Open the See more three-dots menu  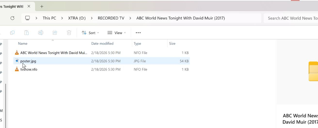coord(138,33)
